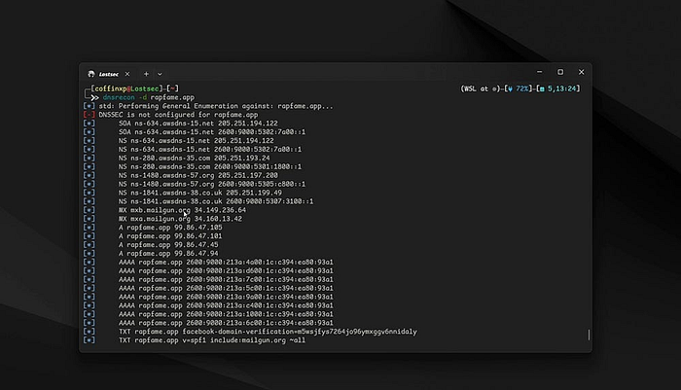Click the 'WSL at' prompt segment
Viewport: 681px width, 390px height.
[x=477, y=89]
